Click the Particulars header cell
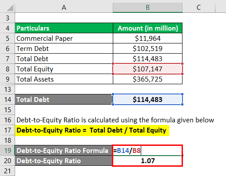This screenshot has width=226, height=176. click(x=64, y=28)
